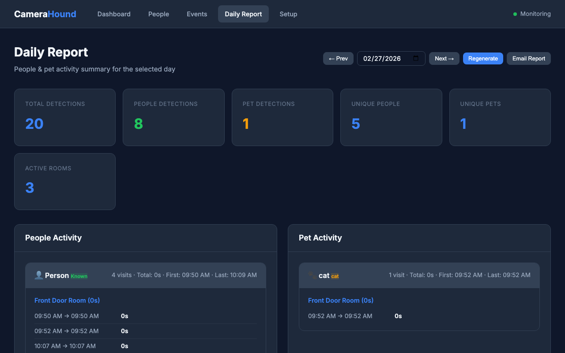The image size is (565, 353).
Task: Select the Total Detections stat card
Action: pos(65,117)
